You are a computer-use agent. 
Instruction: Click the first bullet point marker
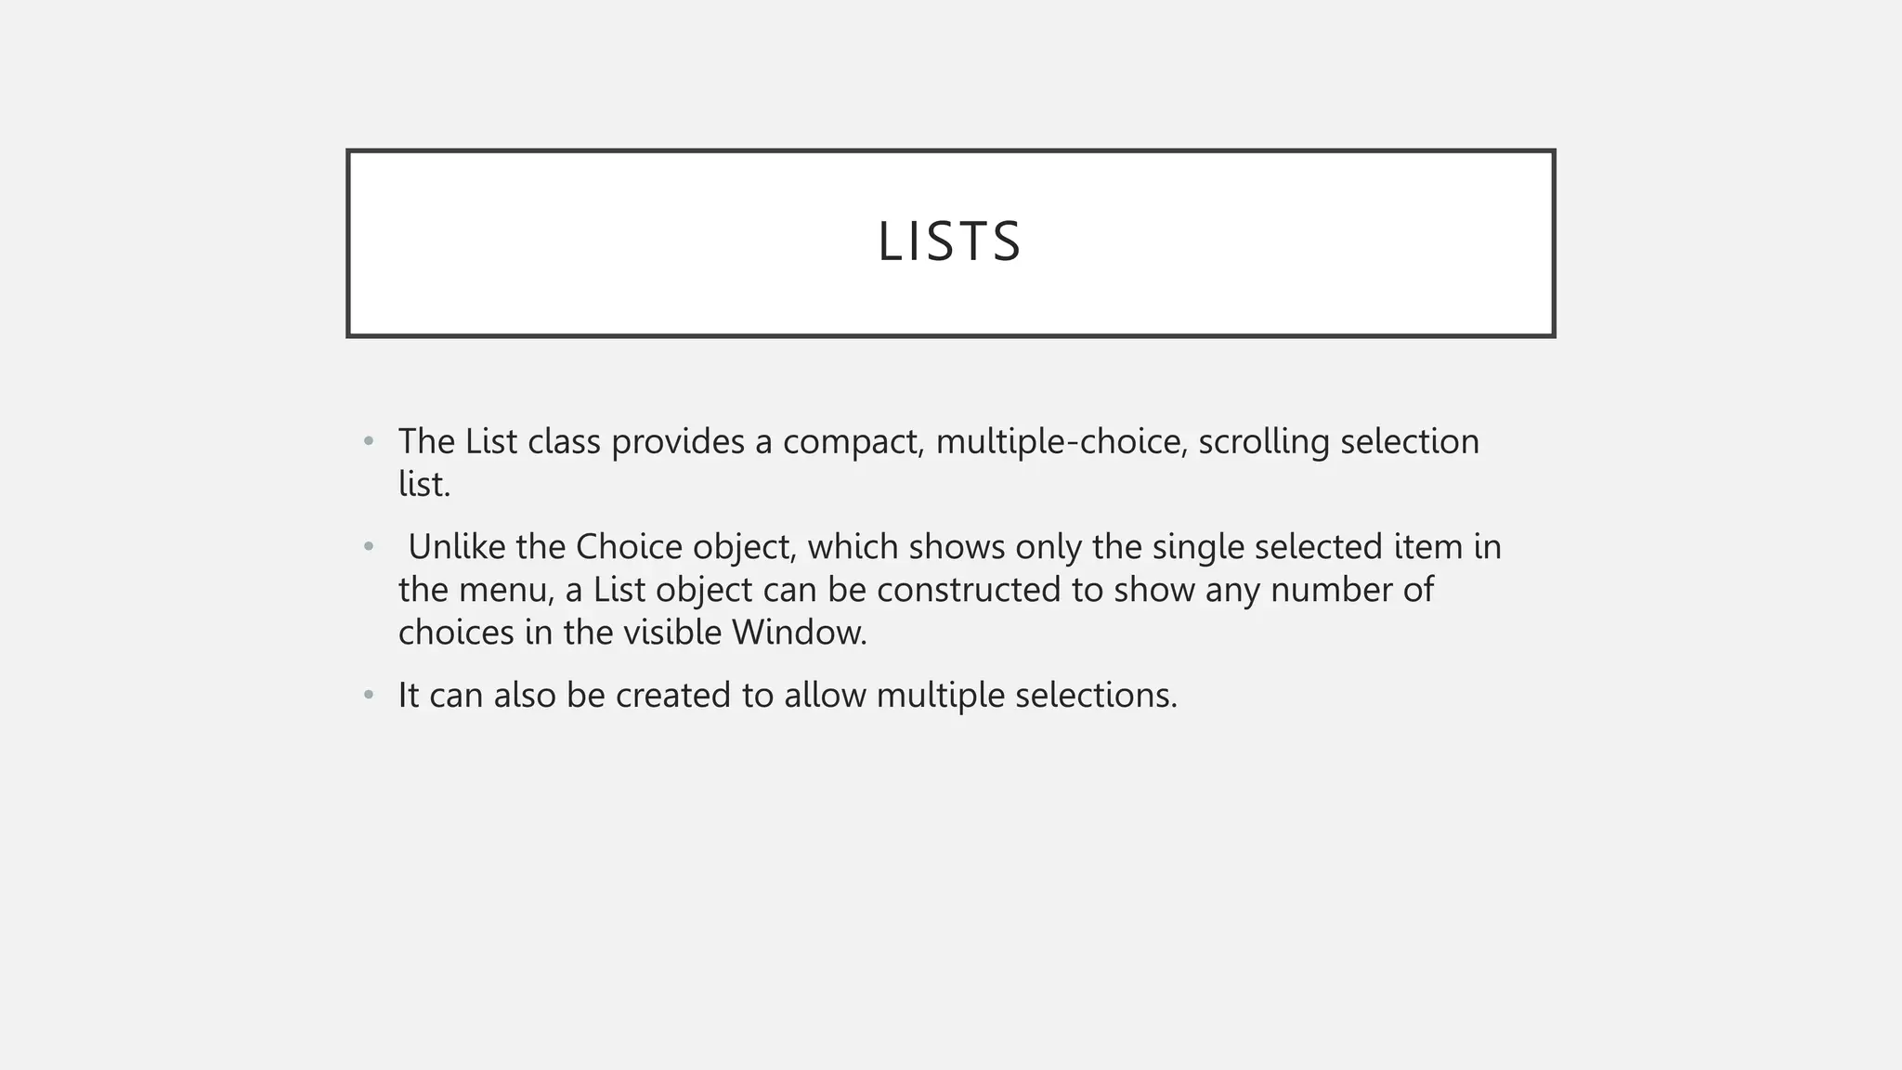tap(369, 441)
